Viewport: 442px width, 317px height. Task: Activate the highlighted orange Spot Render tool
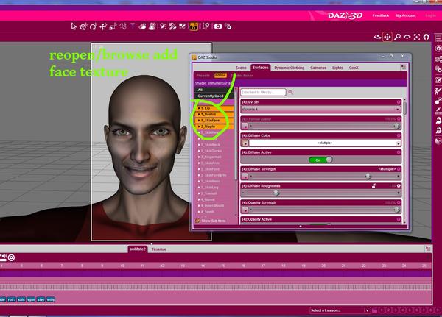tap(194, 26)
